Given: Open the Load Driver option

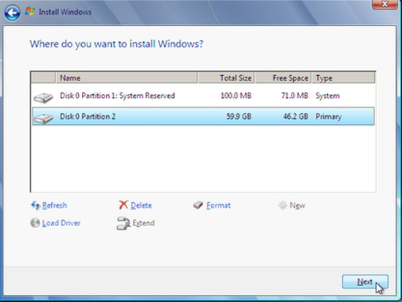Looking at the screenshot, I should (x=61, y=223).
